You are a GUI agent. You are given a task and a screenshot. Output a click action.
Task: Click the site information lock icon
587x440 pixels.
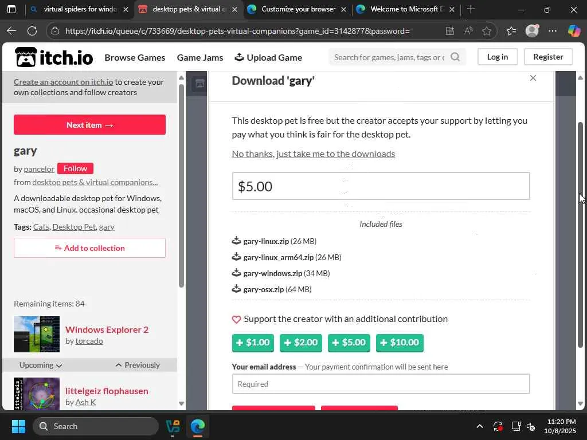click(55, 31)
